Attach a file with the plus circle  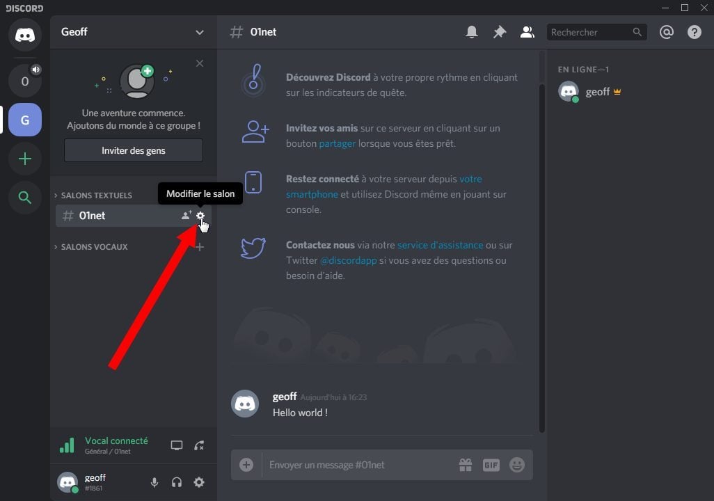point(246,465)
